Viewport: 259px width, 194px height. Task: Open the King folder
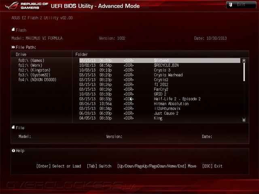pos(160,118)
